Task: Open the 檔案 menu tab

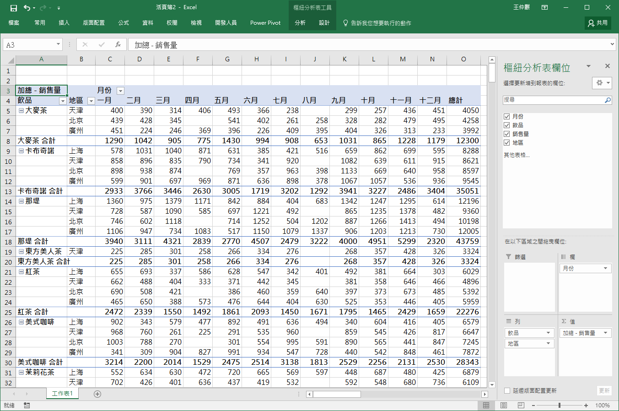Action: [14, 23]
